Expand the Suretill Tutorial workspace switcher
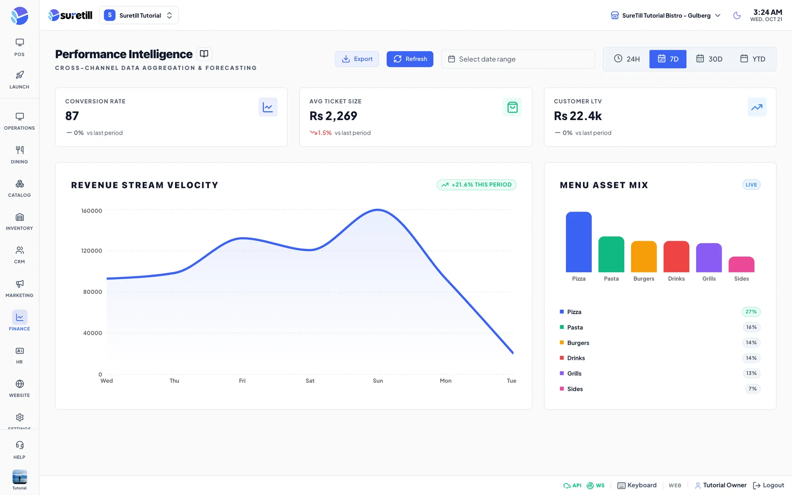The height and width of the screenshot is (495, 792). (139, 15)
